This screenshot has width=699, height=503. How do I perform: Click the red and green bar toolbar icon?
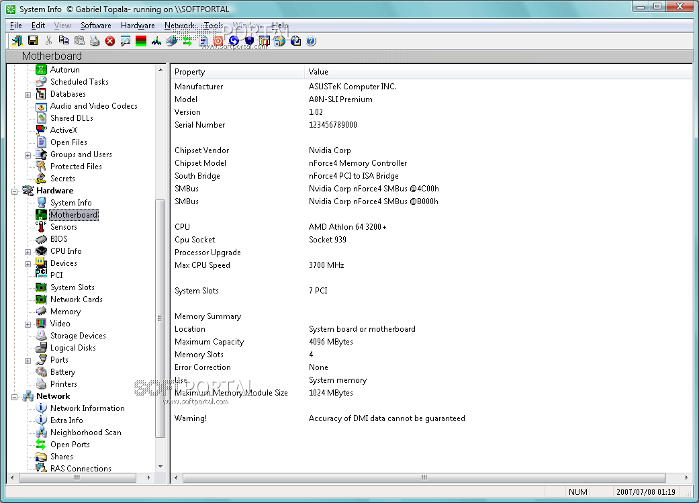141,41
